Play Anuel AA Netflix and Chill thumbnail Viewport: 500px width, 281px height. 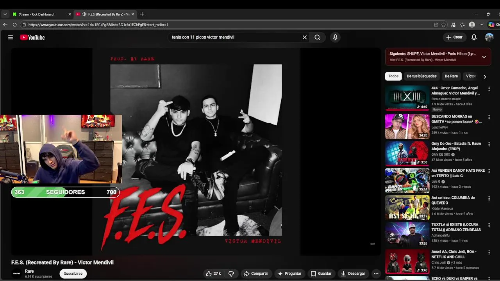click(x=407, y=261)
